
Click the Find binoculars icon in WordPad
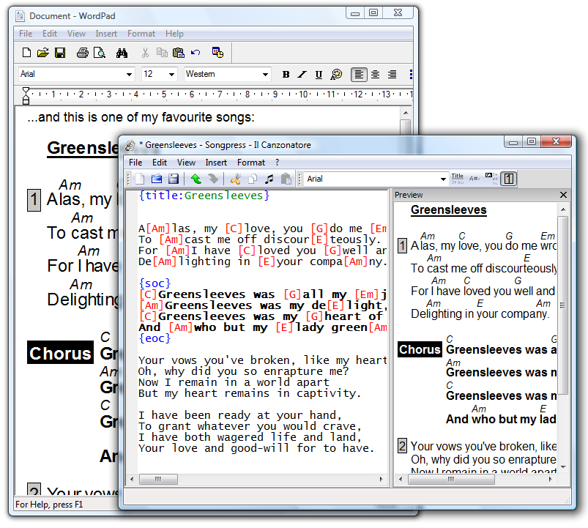[x=122, y=53]
